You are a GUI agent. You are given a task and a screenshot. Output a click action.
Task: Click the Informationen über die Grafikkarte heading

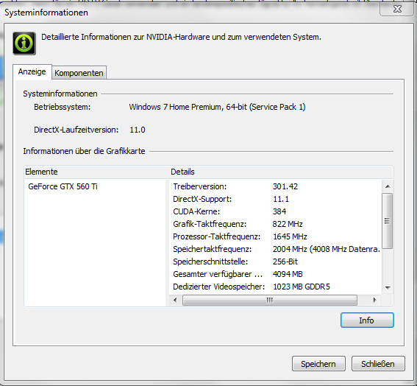point(84,151)
